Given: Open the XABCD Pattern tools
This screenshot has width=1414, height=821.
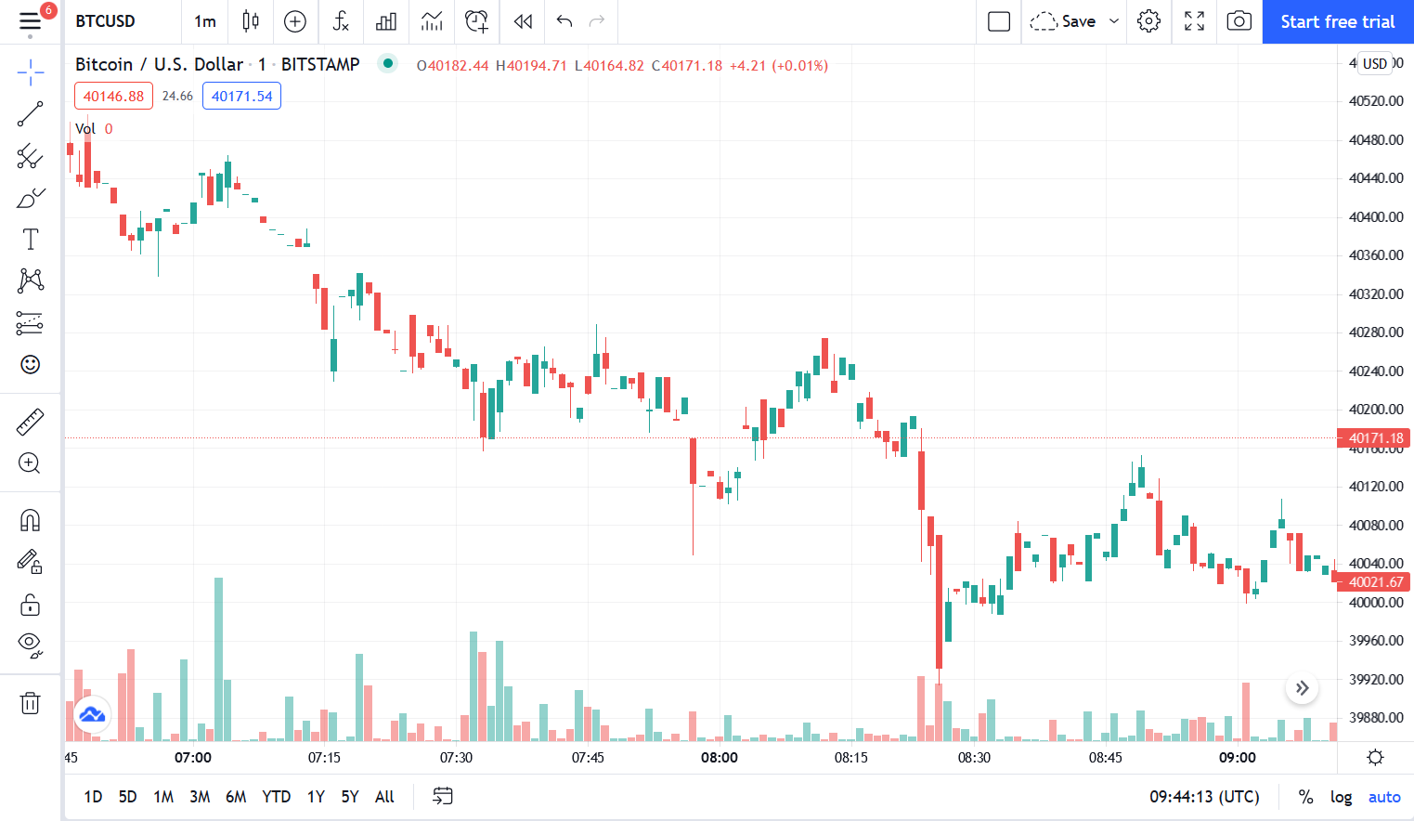Looking at the screenshot, I should [x=30, y=280].
